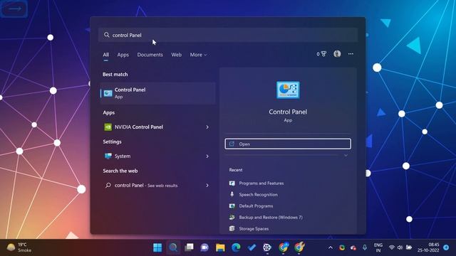Click the red cloud tray icon
The image size is (456, 256).
click(x=353, y=247)
